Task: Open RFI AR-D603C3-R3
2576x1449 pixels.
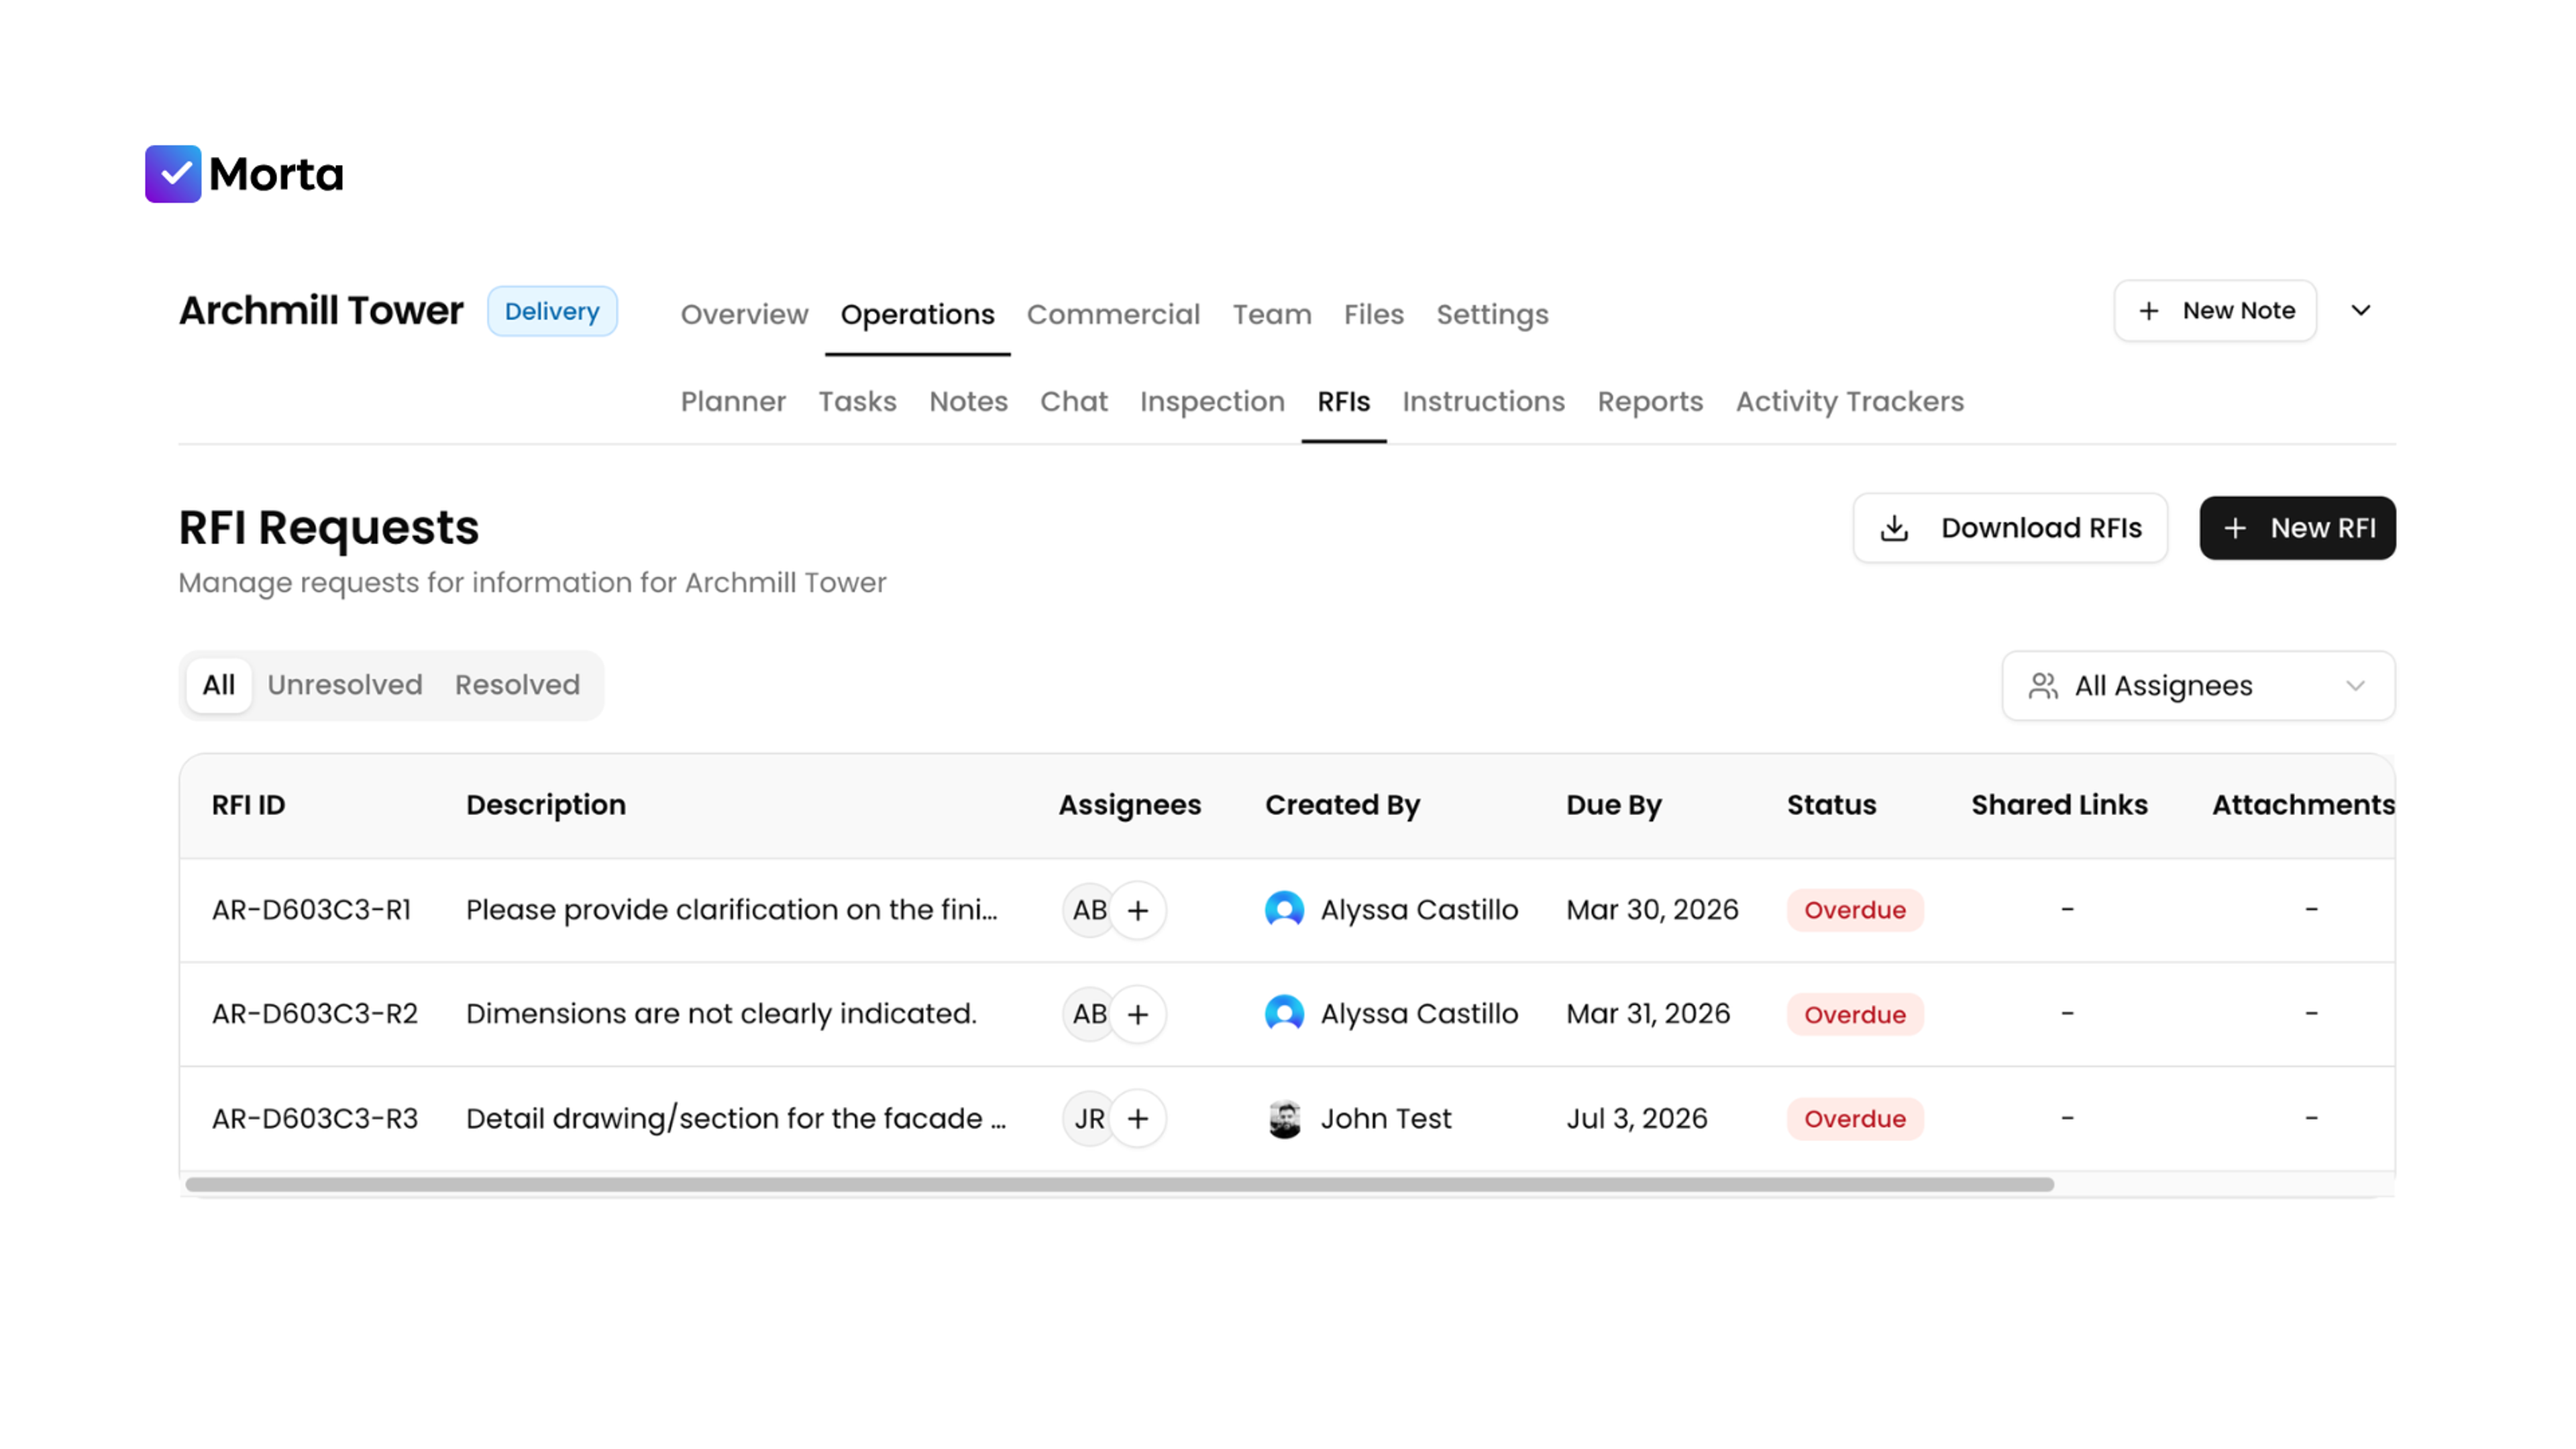Action: [x=314, y=1118]
